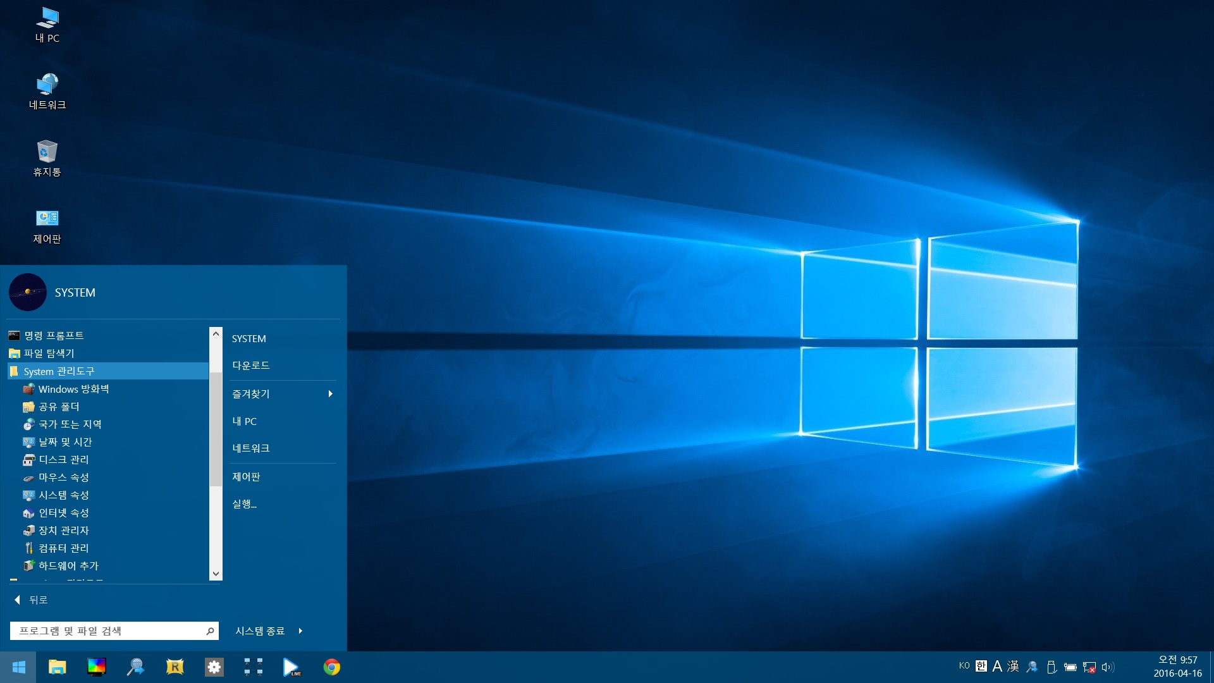This screenshot has height=683, width=1214.
Task: Click the program list scroll up arrow
Action: (216, 333)
